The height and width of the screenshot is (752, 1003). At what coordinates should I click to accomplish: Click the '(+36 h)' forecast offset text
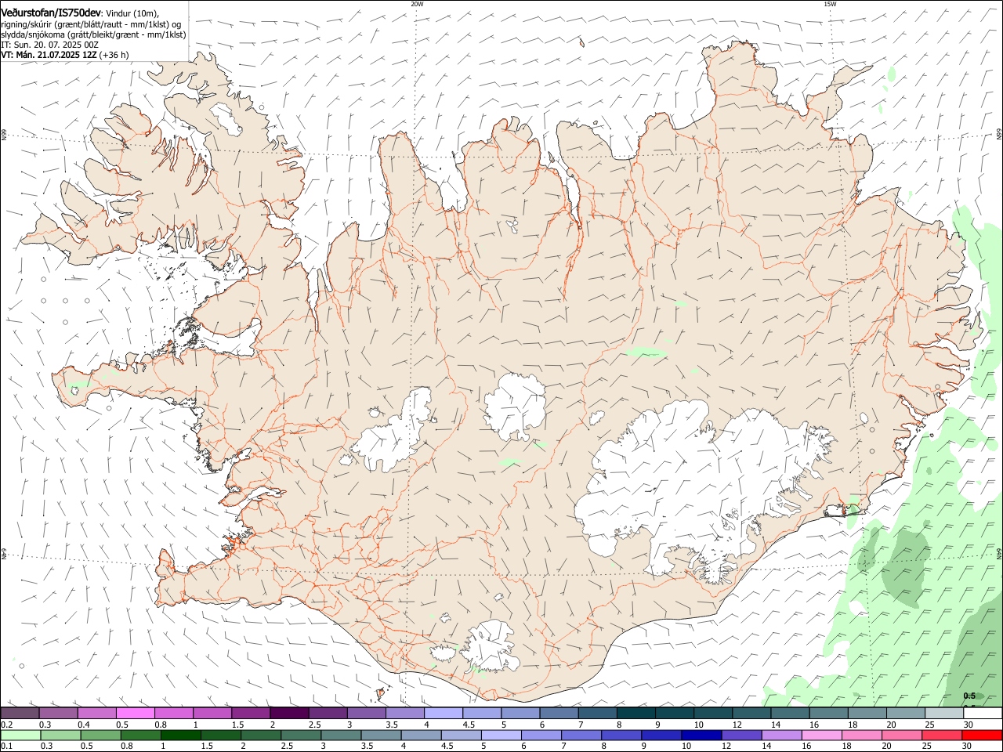coord(114,55)
